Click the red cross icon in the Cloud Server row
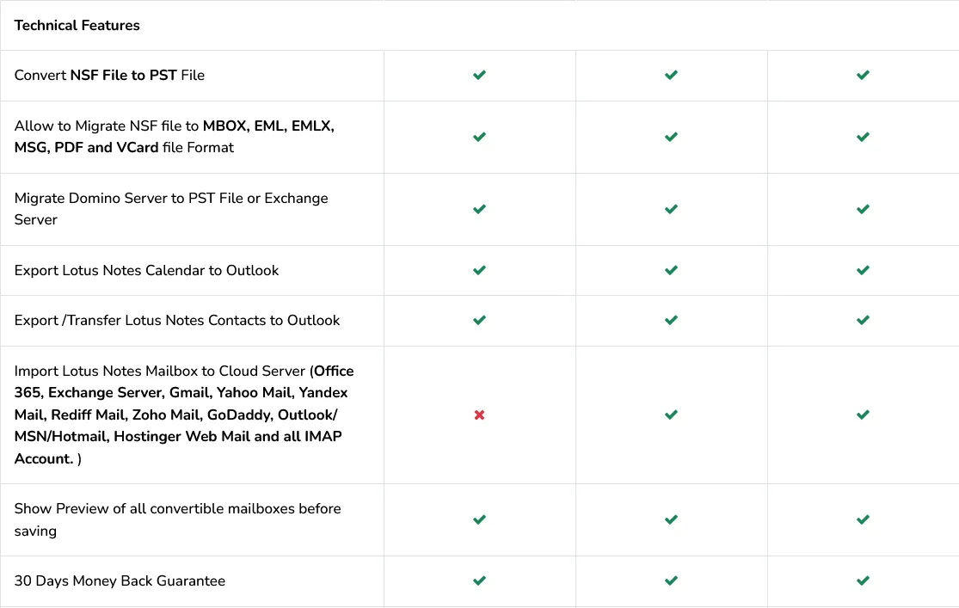Viewport: 959px width, 608px height. pyautogui.click(x=479, y=415)
